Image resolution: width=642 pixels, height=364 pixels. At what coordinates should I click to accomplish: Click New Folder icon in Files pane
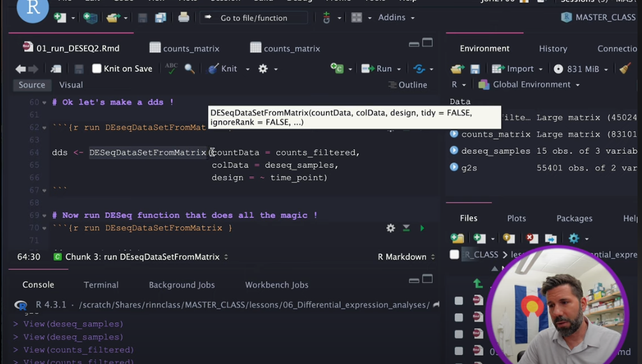(458, 238)
